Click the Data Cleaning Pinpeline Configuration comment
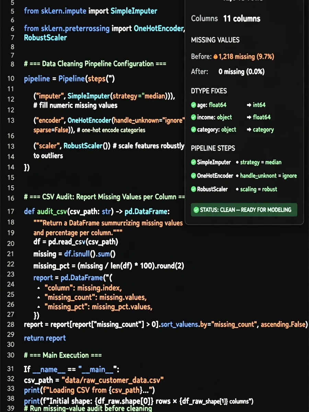Screen dimensions: 309x412 [x=95, y=64]
